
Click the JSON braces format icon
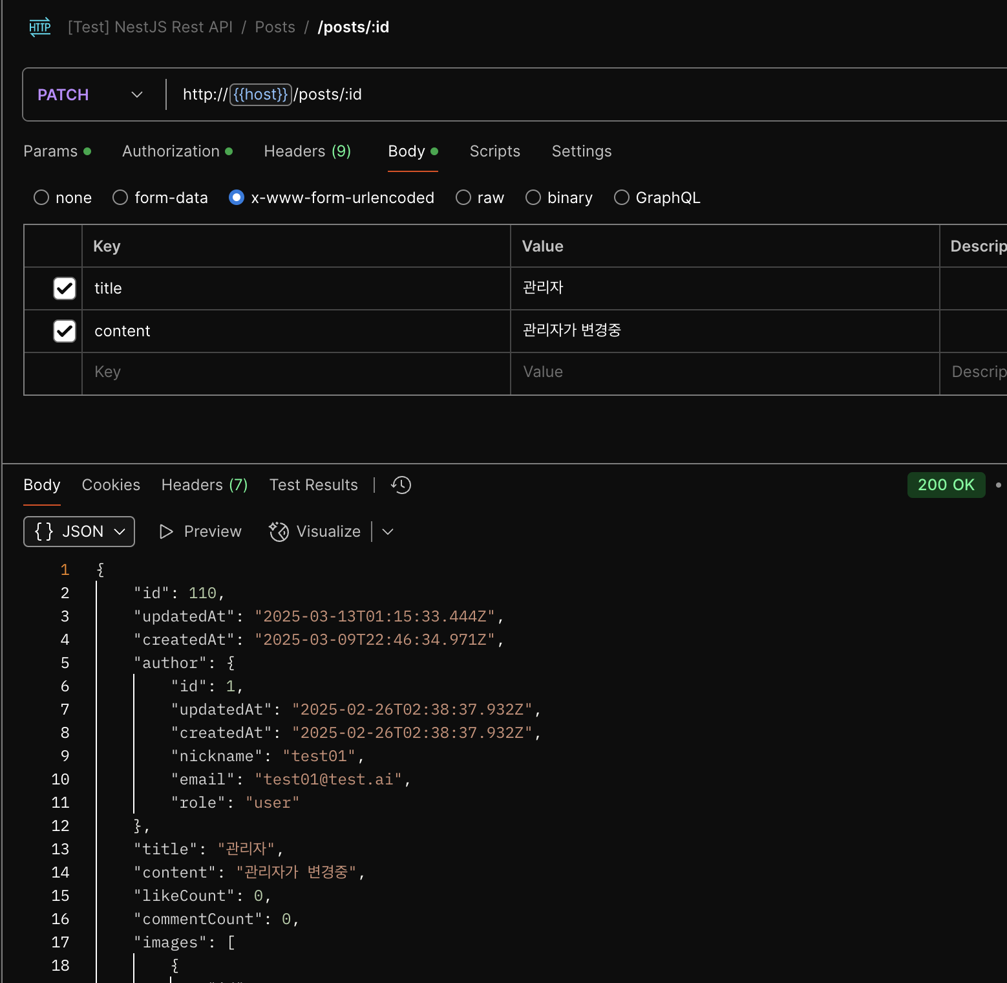click(x=44, y=532)
